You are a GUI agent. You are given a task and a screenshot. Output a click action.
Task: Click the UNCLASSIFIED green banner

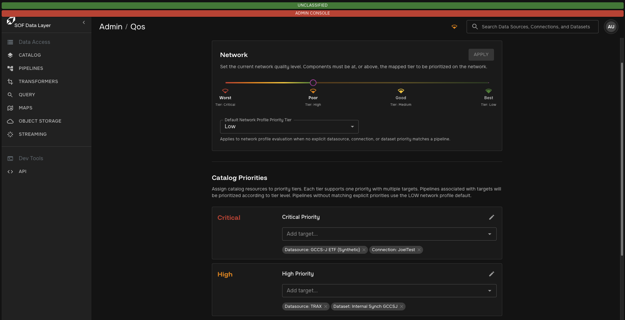pos(312,5)
